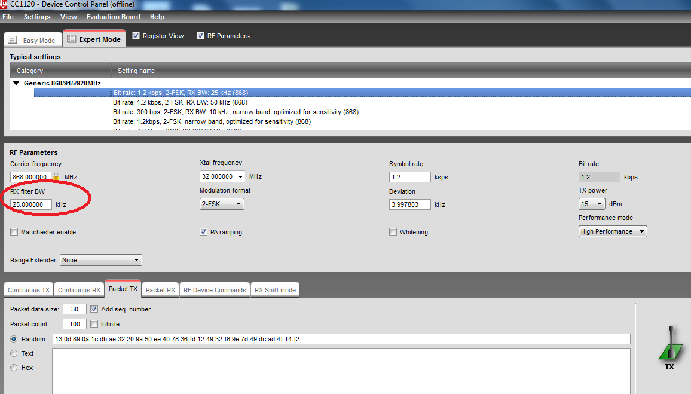The width and height of the screenshot is (691, 394).
Task: Enable Manchester encoding checkbox
Action: tap(14, 232)
